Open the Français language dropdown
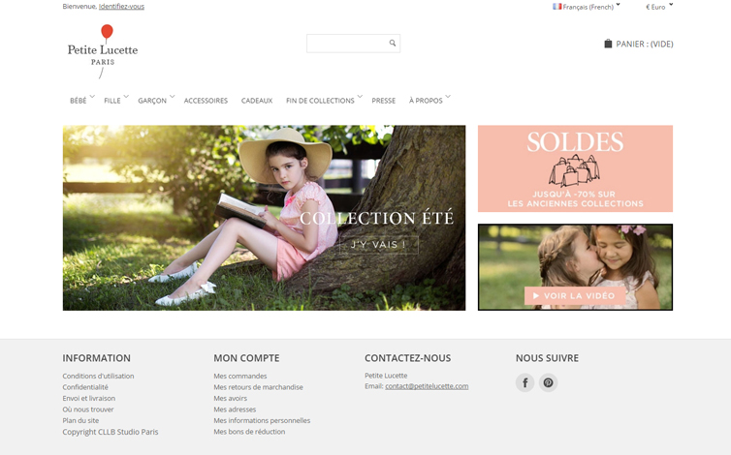Image resolution: width=731 pixels, height=455 pixels. (587, 7)
